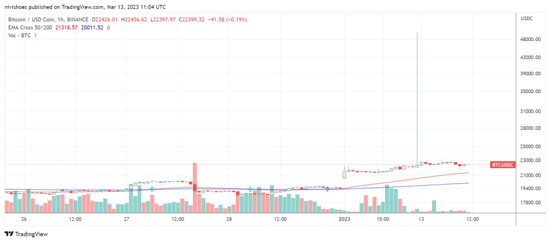This screenshot has width=550, height=242.
Task: Click the 48000.00 price axis label
Action: pyautogui.click(x=529, y=39)
